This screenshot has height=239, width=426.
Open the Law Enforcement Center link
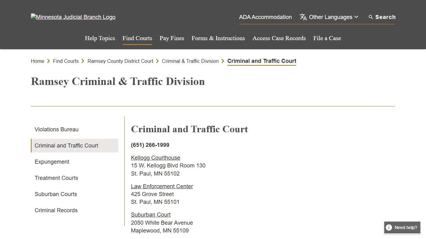tap(162, 186)
